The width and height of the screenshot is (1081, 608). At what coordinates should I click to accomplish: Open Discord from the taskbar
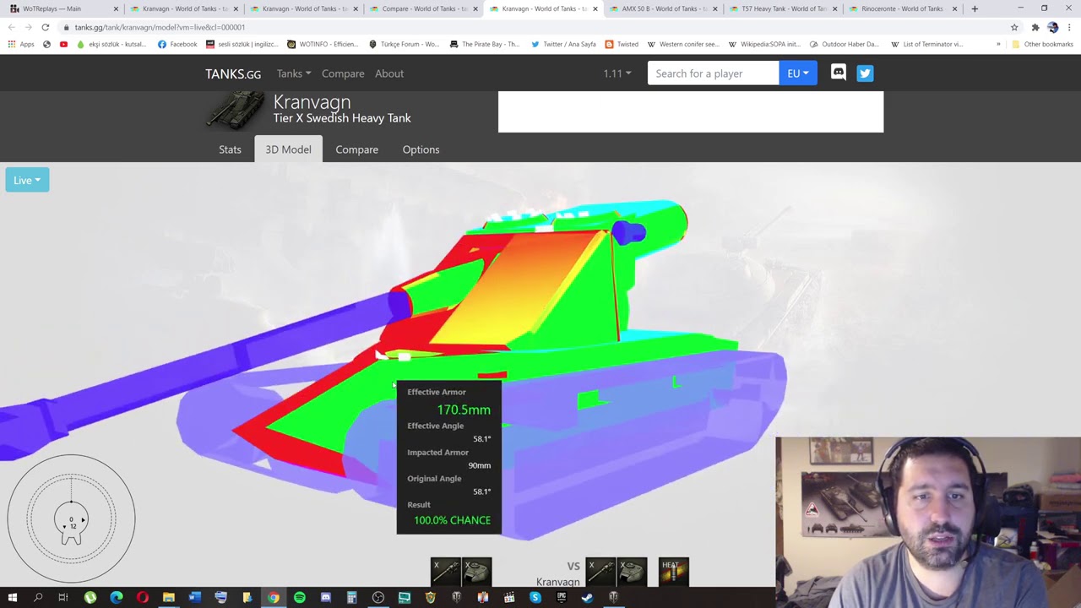(x=325, y=598)
